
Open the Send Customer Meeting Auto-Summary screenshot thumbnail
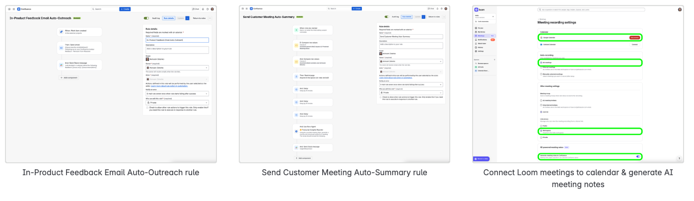point(344,84)
